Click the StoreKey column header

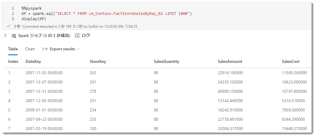click(x=98, y=61)
